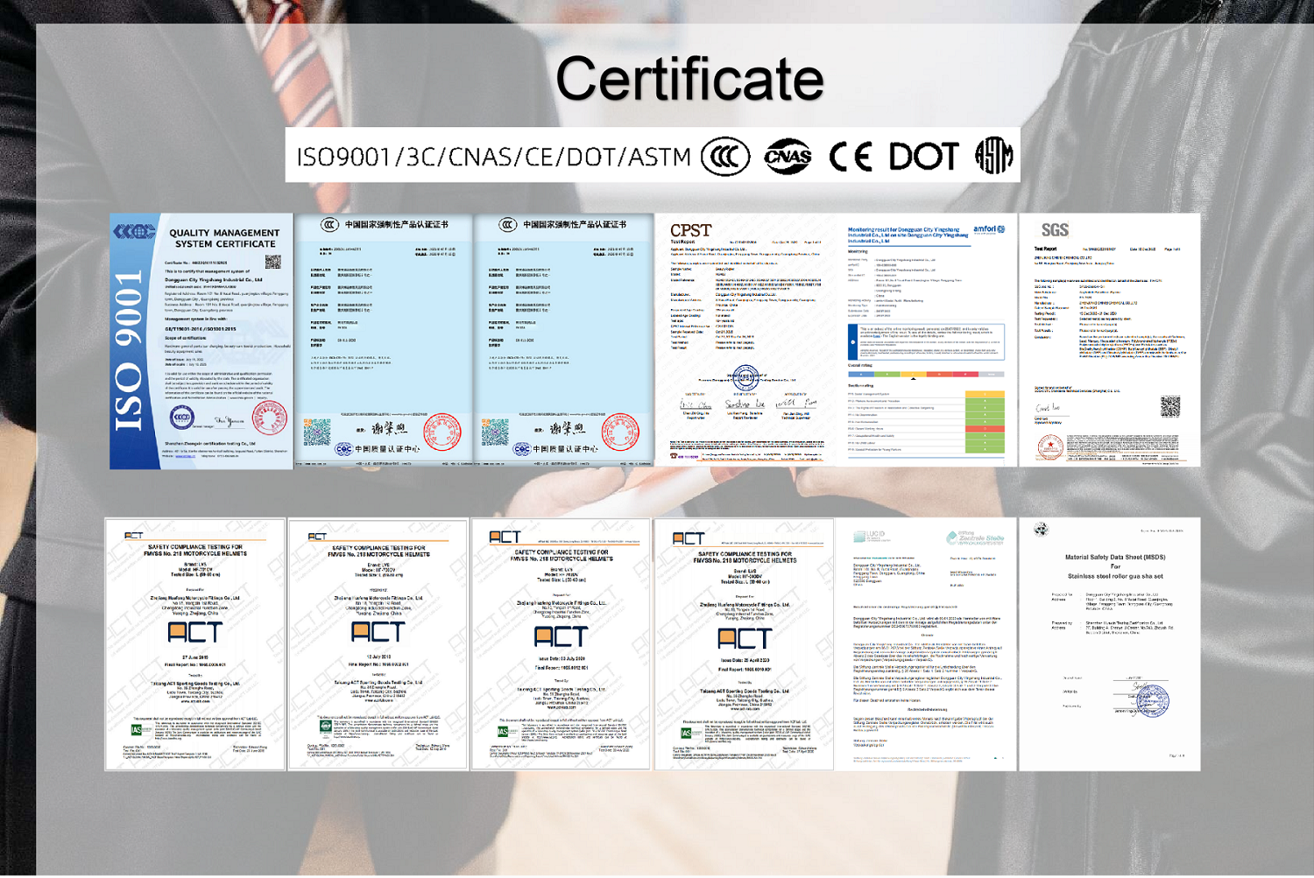
Task: Click the CNAS logo in the banner
Action: click(x=788, y=157)
